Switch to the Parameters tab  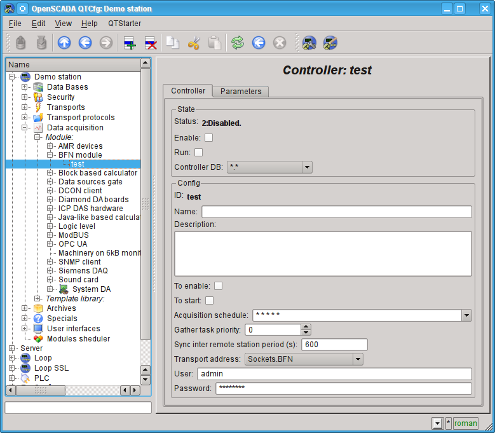coord(241,92)
